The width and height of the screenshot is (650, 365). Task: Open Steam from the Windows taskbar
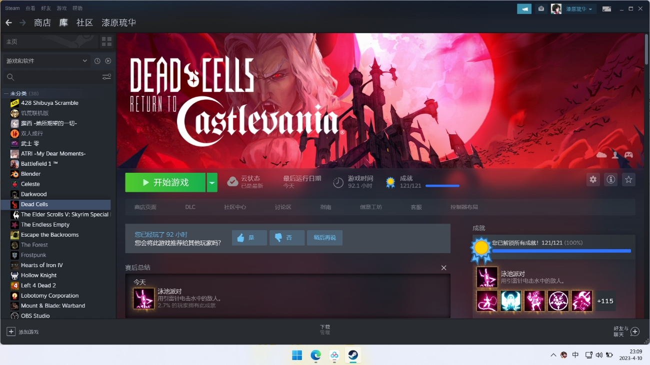[x=353, y=355]
